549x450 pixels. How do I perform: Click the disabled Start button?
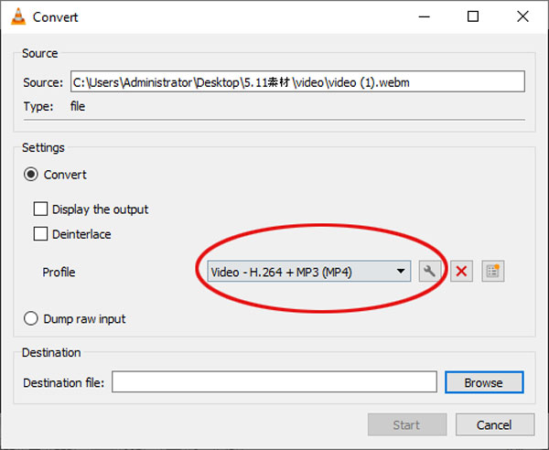point(407,424)
